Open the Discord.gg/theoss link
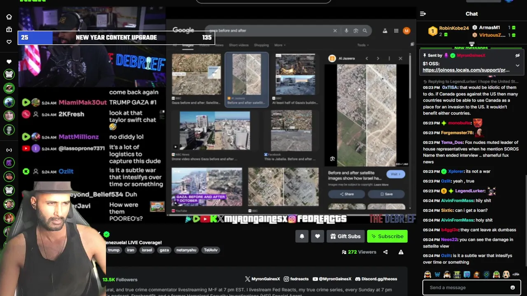The width and height of the screenshot is (527, 296). [376, 279]
